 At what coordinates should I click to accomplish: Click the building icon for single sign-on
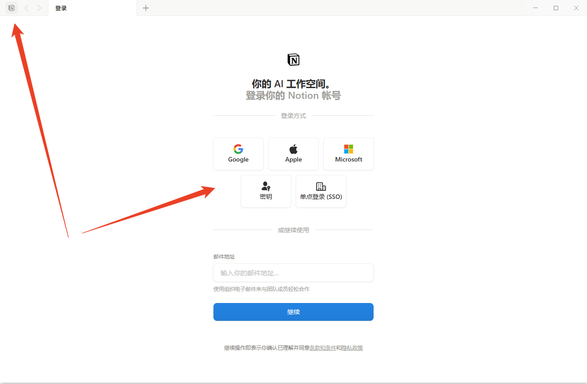coord(321,186)
